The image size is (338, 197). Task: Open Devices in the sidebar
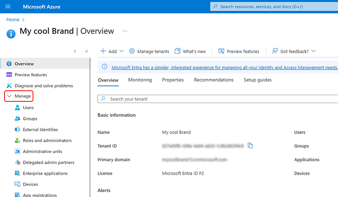tap(31, 184)
